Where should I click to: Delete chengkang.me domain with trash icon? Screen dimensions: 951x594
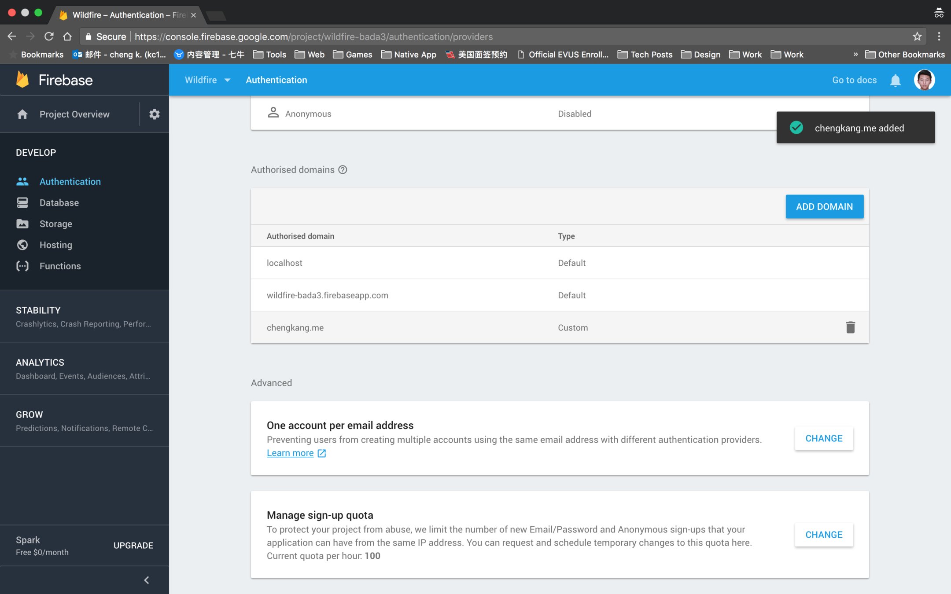coord(850,327)
